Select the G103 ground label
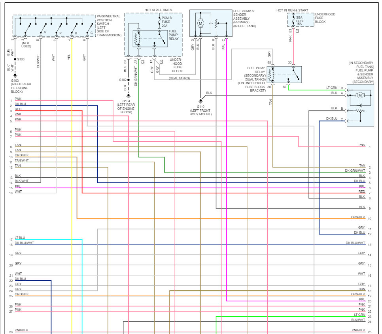This screenshot has height=334, width=382. [21, 86]
